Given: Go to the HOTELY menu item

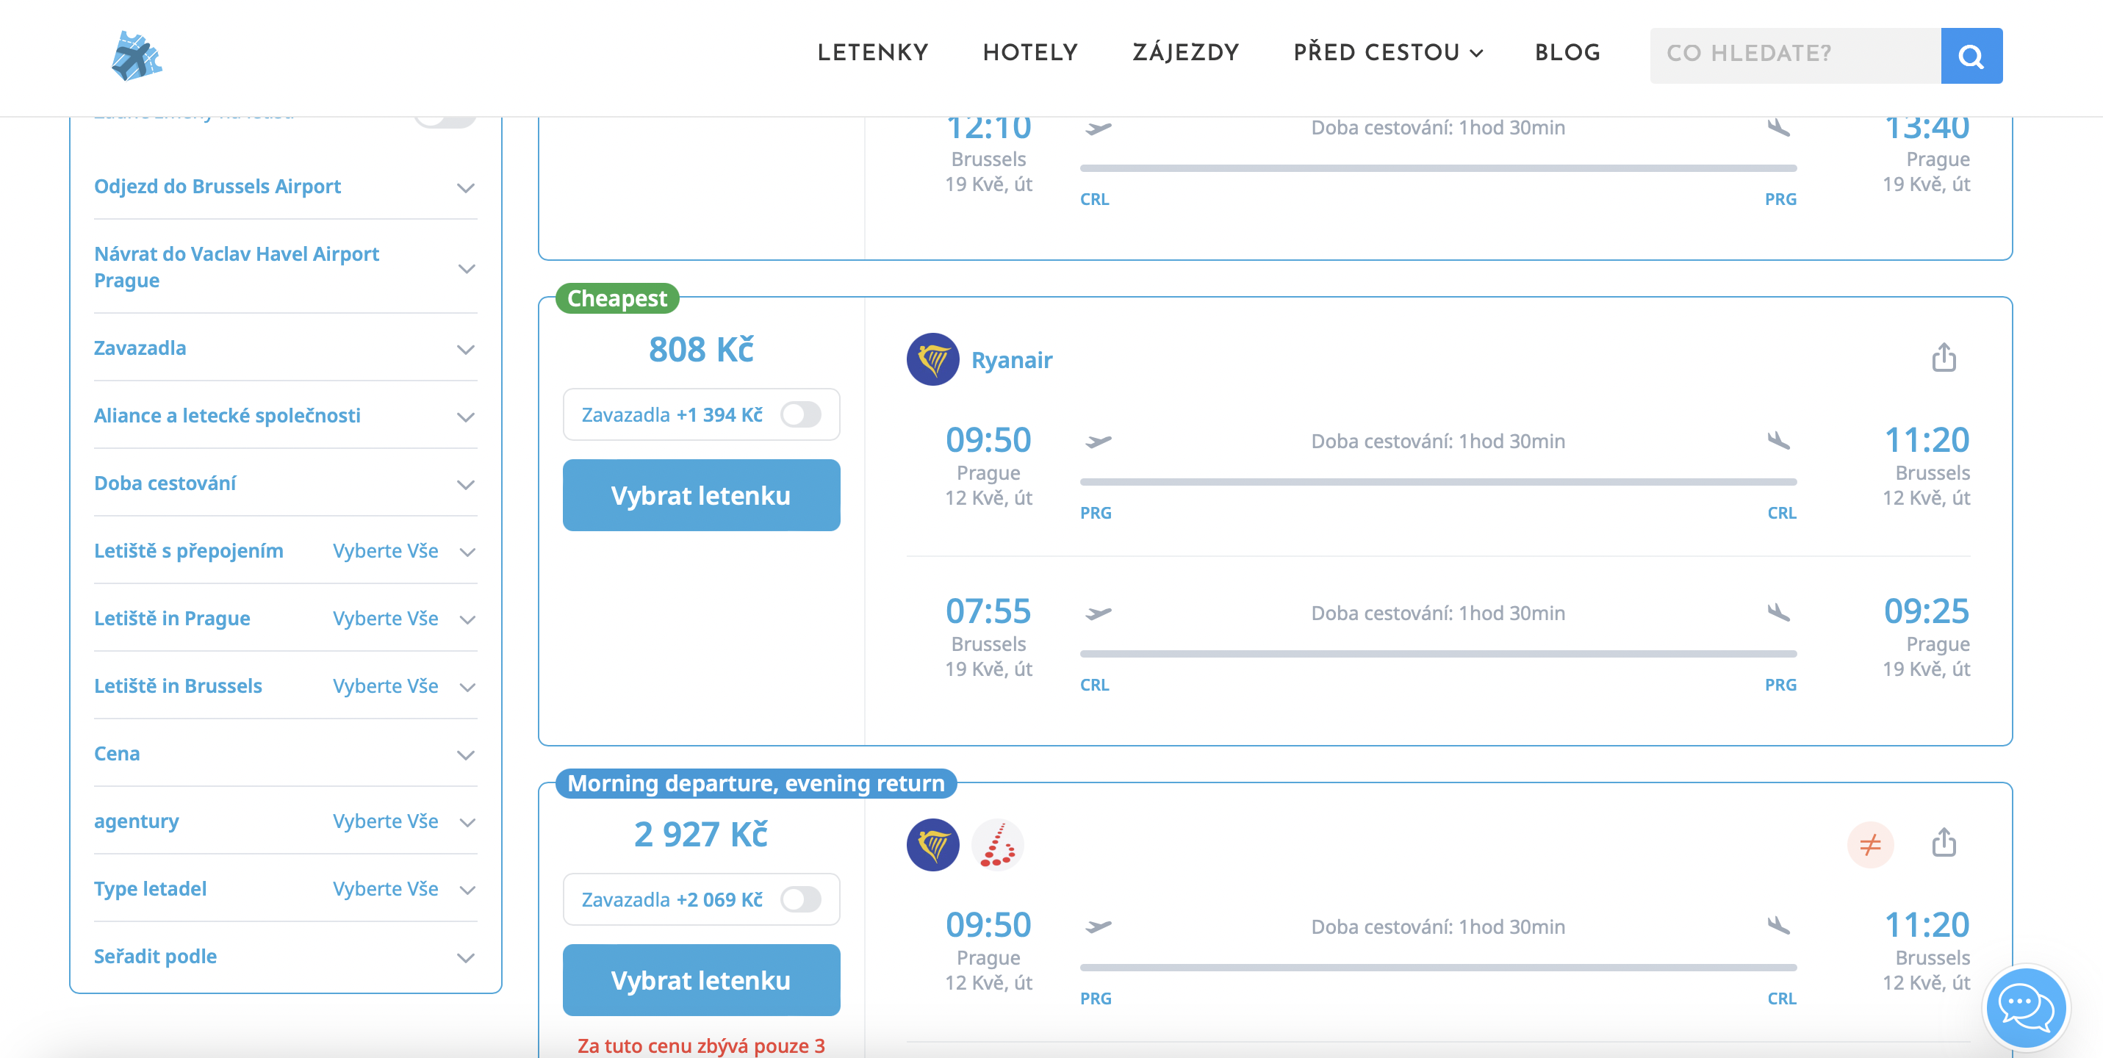Looking at the screenshot, I should click(1029, 53).
